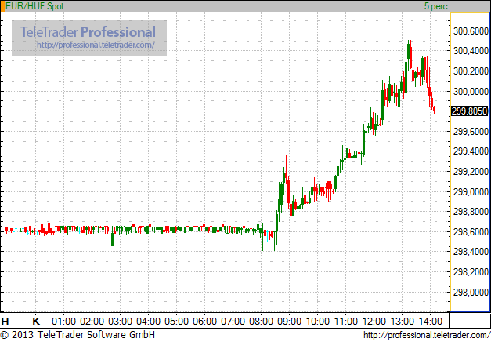Click the 298,2000 price axis label
The width and height of the screenshot is (491, 342).
471,272
